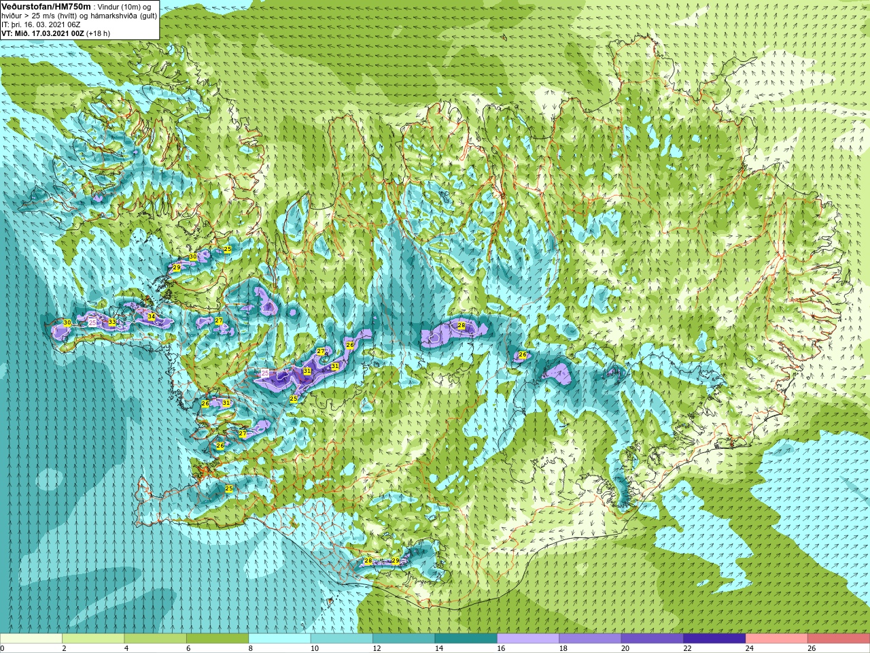Click the "VT: Mið. 17.03.2021 00Z (+18 h)" line
Image resolution: width=870 pixels, height=653 pixels.
56,33
